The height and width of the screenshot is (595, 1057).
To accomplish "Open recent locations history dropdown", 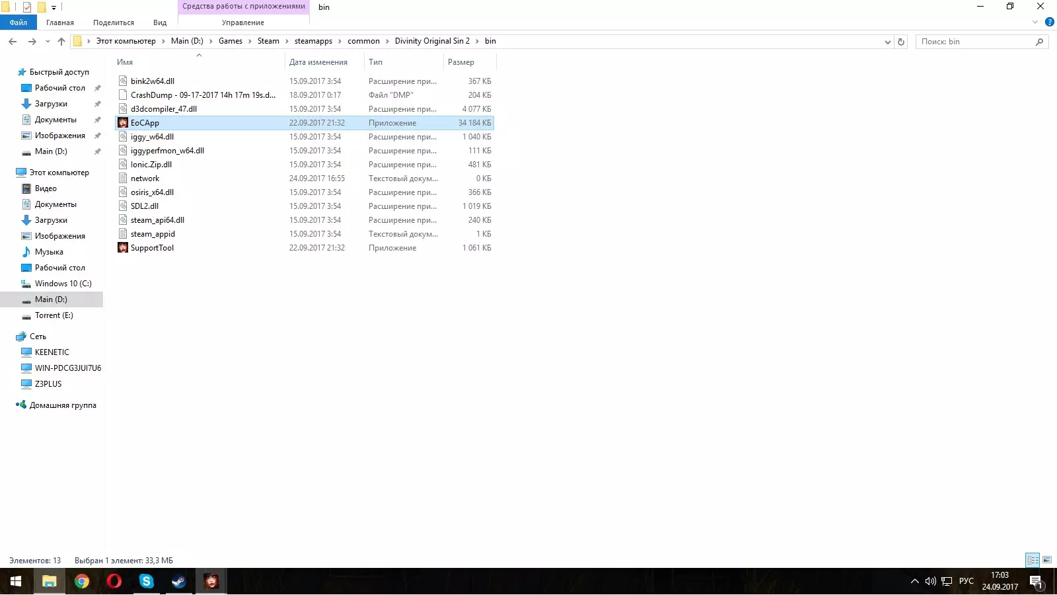I will (x=48, y=42).
